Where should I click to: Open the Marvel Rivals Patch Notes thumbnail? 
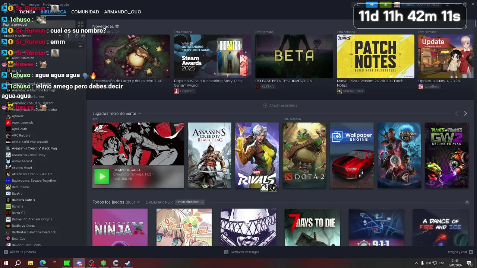[375, 56]
